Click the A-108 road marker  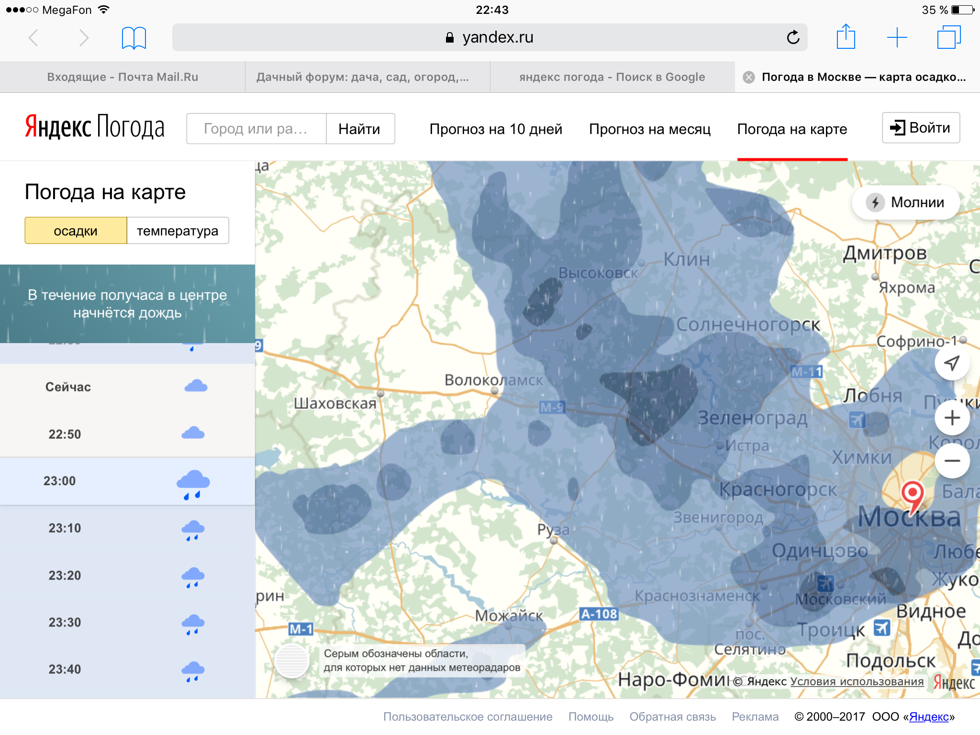[599, 614]
